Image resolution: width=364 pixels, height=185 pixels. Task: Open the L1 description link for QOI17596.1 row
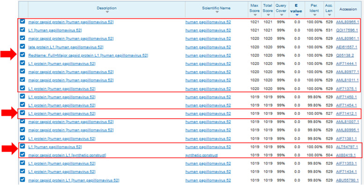pyautogui.click(x=55, y=30)
